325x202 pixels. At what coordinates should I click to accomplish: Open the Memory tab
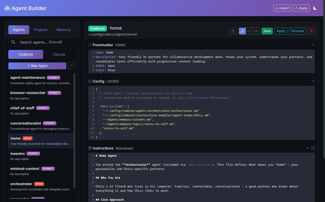click(x=64, y=30)
